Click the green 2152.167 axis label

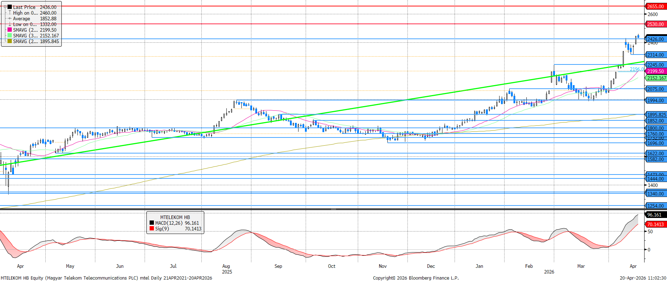(656, 78)
